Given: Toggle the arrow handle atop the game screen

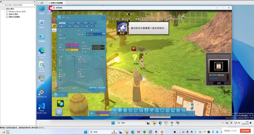Looking at the screenshot, I should tap(129, 14).
